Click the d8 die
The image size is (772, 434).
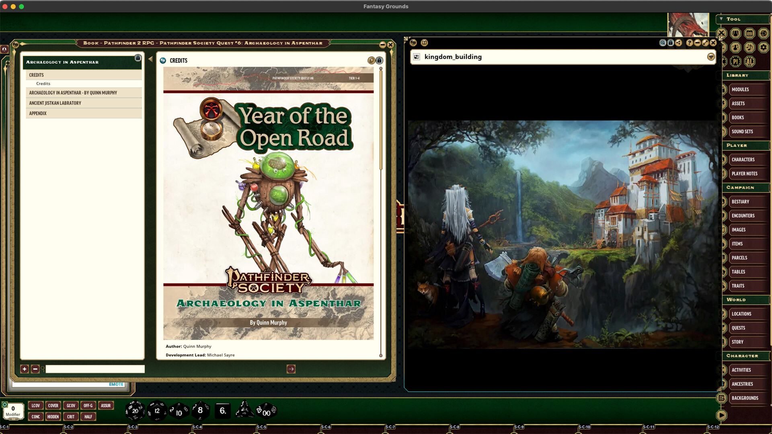[200, 411]
